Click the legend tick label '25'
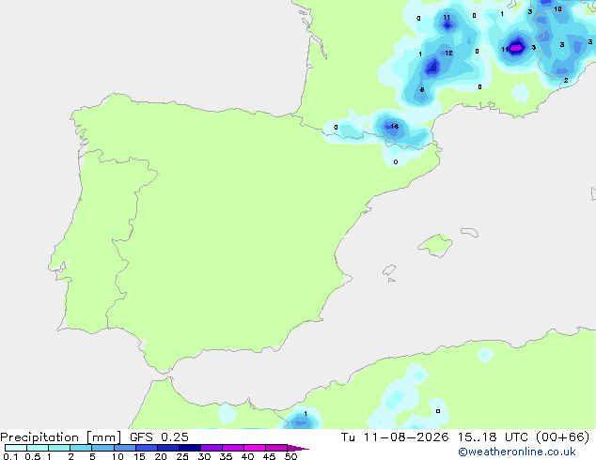This screenshot has height=460, width=596. (182, 456)
